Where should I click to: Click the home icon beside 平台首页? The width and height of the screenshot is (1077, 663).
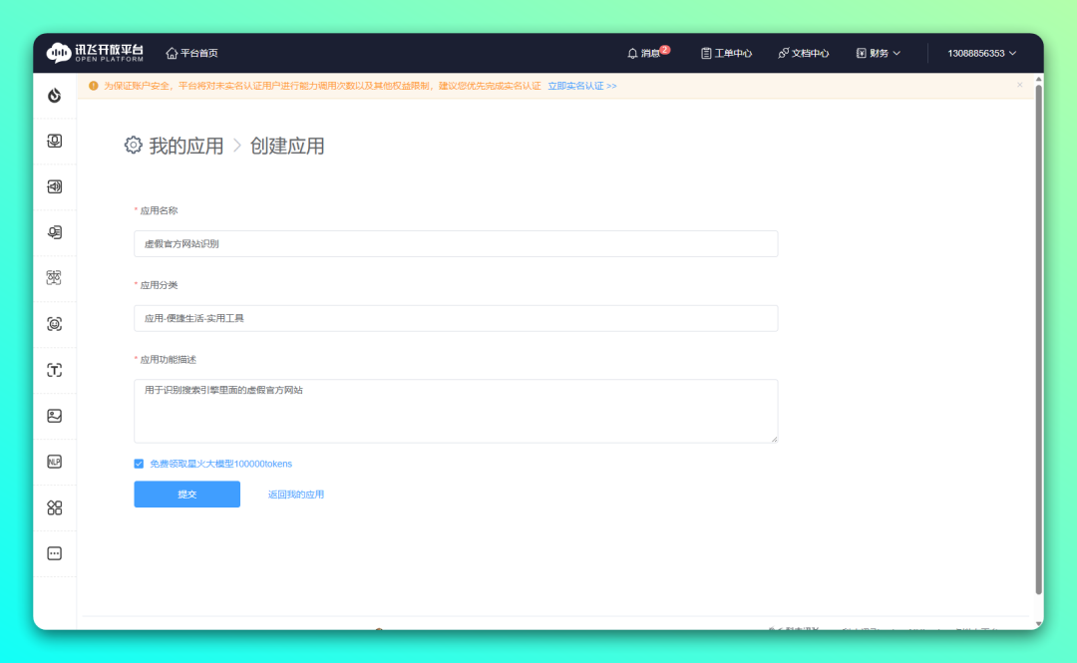(x=172, y=53)
